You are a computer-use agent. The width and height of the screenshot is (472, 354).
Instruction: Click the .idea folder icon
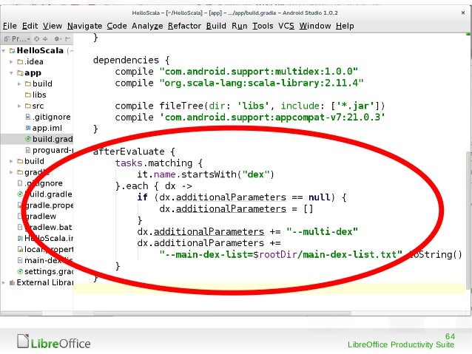click(x=20, y=61)
